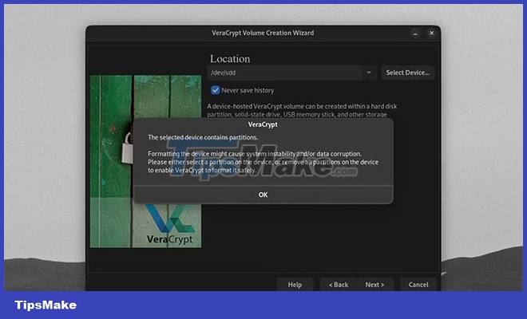Confirm the warning with OK button
The image size is (527, 319).
coord(263,195)
